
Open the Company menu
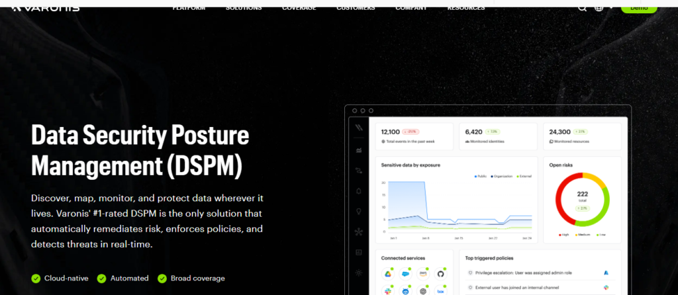(x=411, y=8)
